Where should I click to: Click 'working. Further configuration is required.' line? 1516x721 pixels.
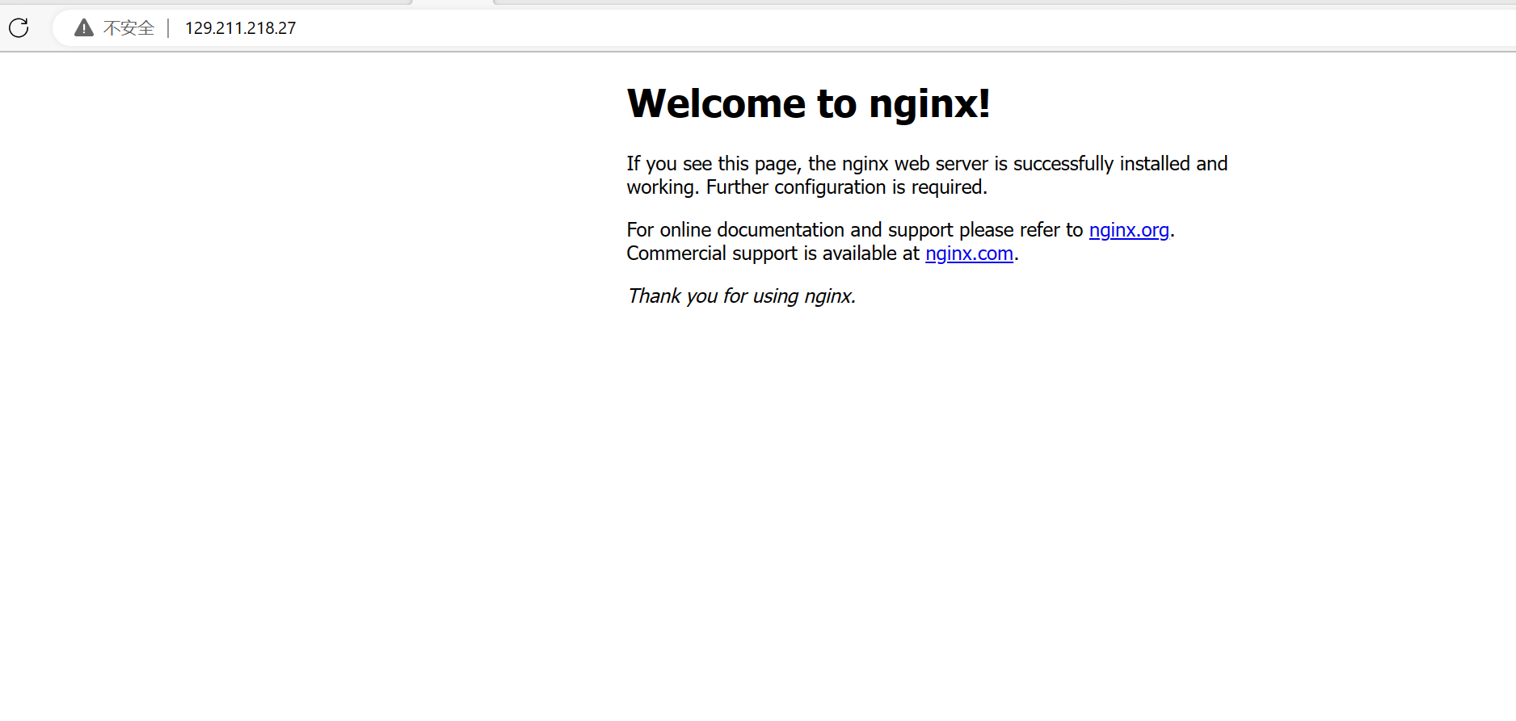coord(806,187)
